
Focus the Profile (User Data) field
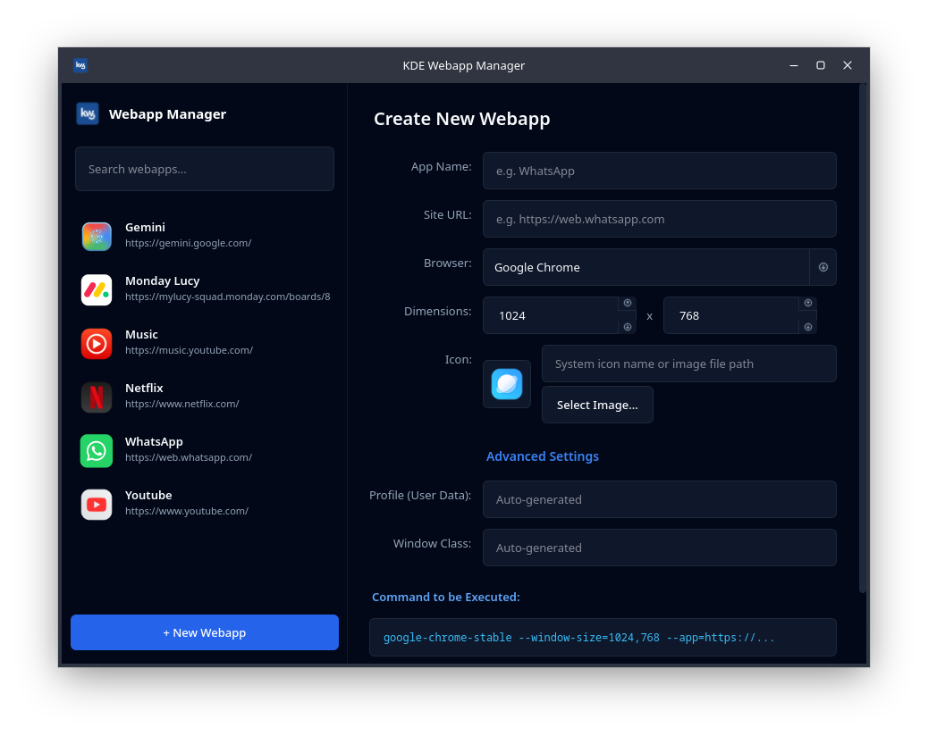coord(659,499)
